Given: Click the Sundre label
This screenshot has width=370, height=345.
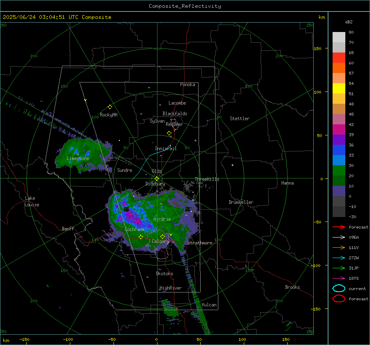Looking at the screenshot, I should 125,170.
